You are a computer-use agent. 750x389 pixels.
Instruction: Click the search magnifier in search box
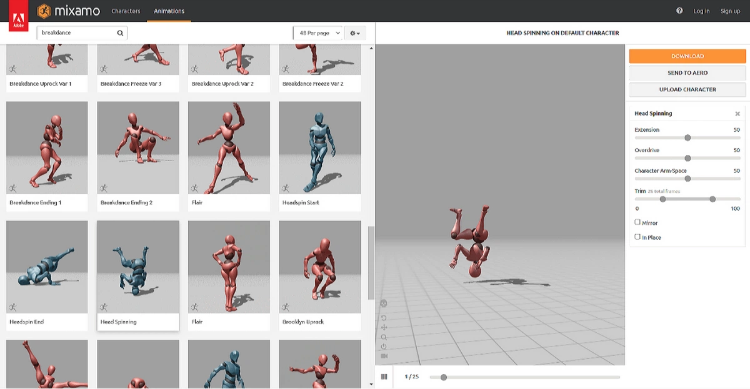tap(120, 33)
